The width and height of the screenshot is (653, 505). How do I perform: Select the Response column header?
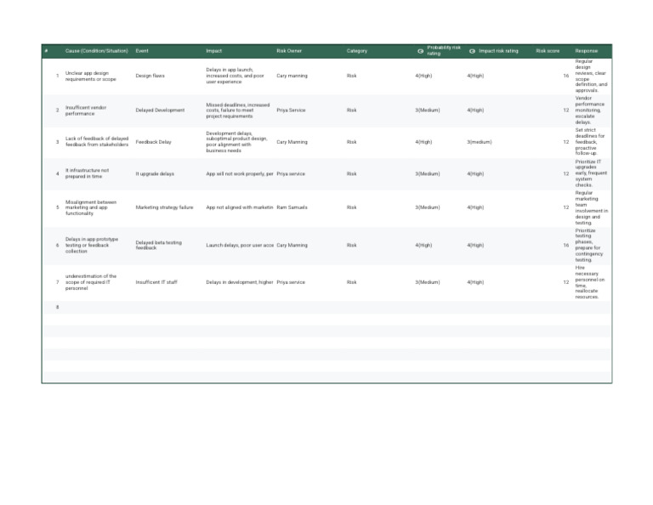click(587, 51)
